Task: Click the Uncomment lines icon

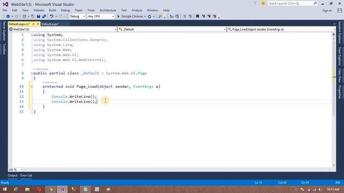Action: tap(190, 17)
